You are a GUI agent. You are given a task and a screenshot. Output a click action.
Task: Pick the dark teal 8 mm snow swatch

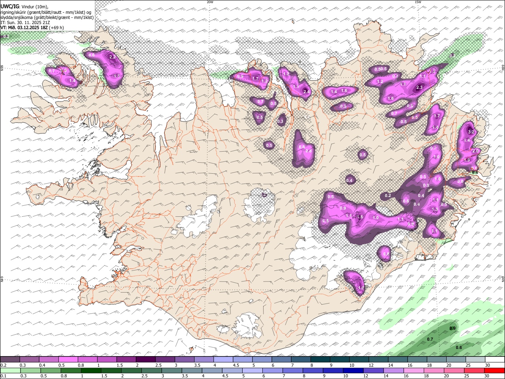320,360
